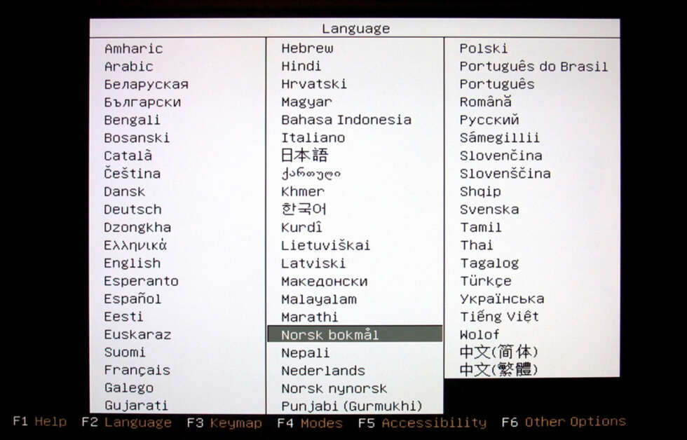Open the F4 Modes menu
Image resolution: width=687 pixels, height=440 pixels.
[x=310, y=423]
